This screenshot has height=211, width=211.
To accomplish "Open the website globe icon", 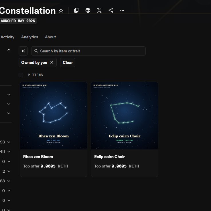I will coord(88,10).
